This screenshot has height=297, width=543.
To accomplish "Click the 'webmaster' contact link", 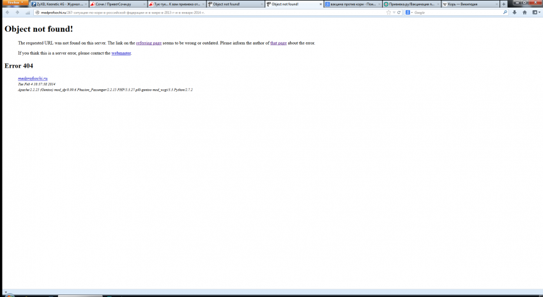I will [121, 53].
